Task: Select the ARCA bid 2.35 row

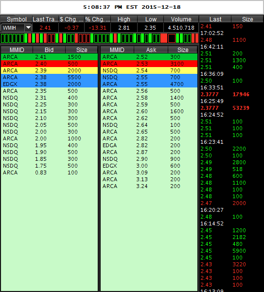Action: (x=49, y=91)
